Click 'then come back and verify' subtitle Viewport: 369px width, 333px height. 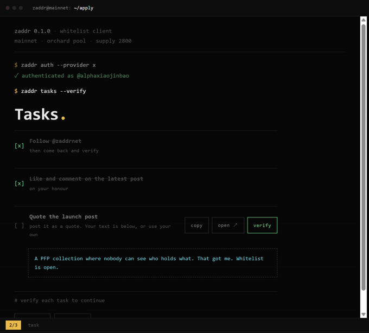coord(64,151)
